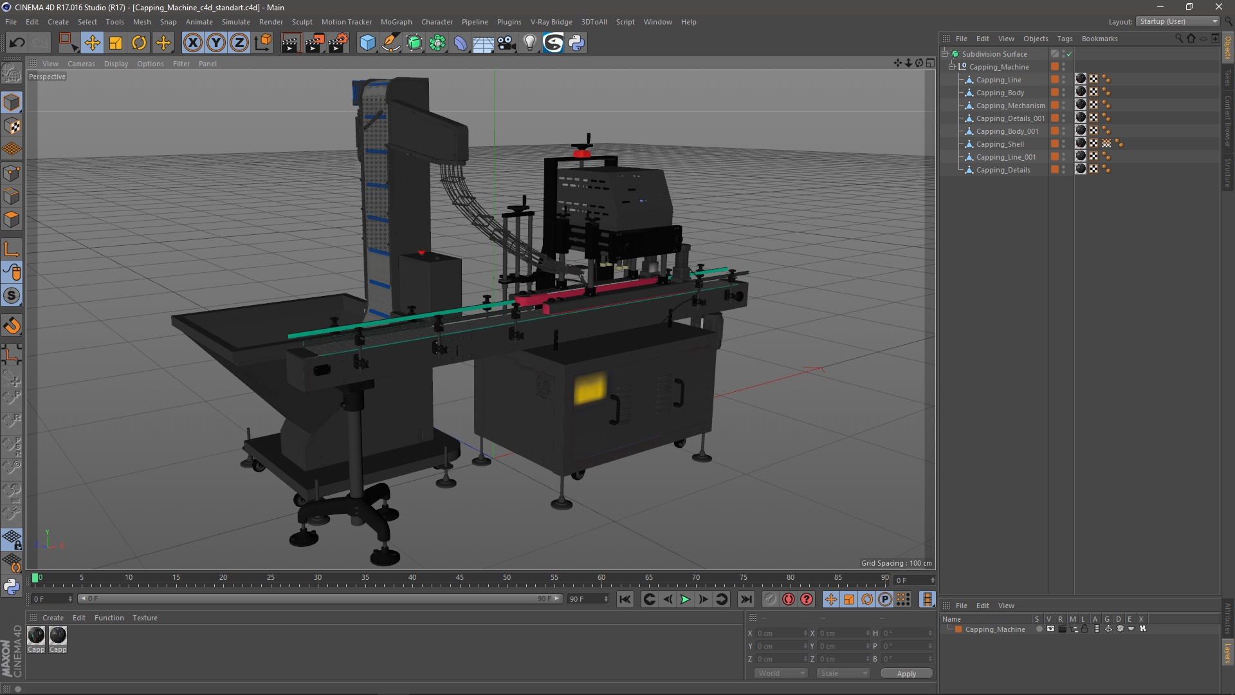Select the Move tool in top toolbar

click(92, 43)
